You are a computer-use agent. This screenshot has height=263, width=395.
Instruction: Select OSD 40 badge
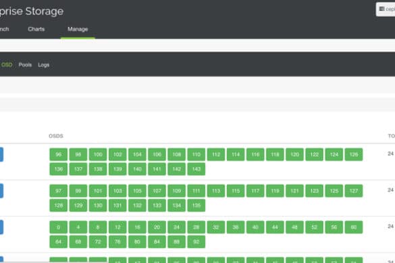click(255, 227)
